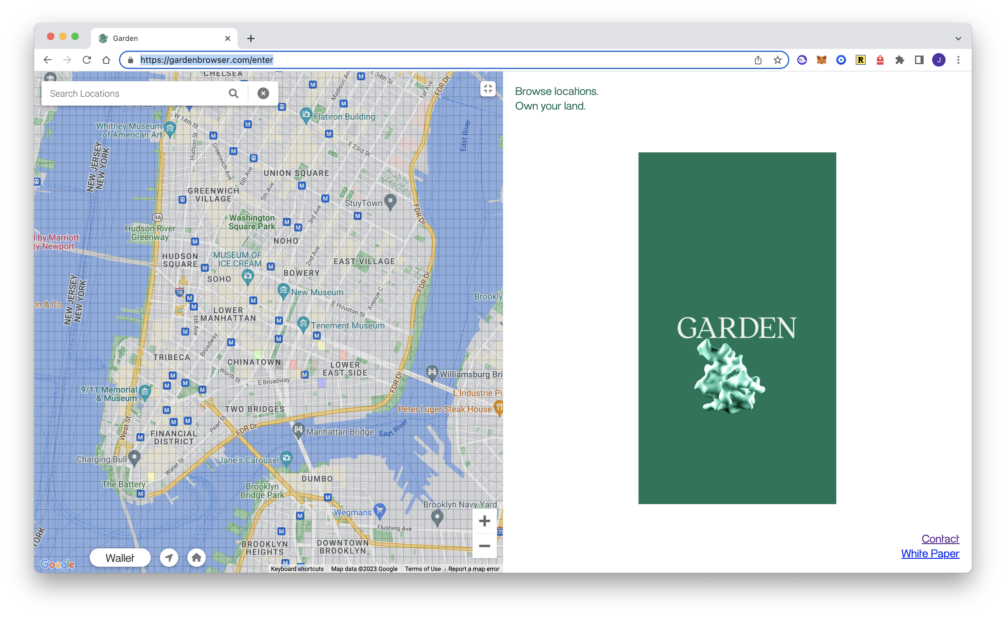Viewport: 1006px width, 618px height.
Task: Toggle the browser side panel
Action: click(919, 60)
